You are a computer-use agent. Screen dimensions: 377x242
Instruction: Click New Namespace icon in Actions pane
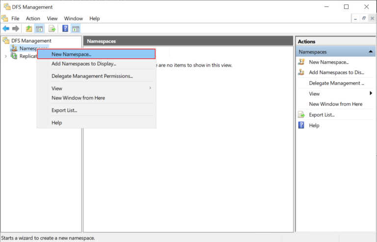coord(301,62)
